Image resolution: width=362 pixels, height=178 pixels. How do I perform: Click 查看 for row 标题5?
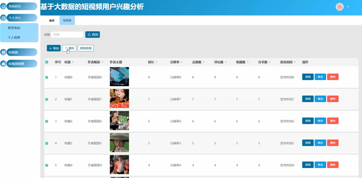coord(308,143)
